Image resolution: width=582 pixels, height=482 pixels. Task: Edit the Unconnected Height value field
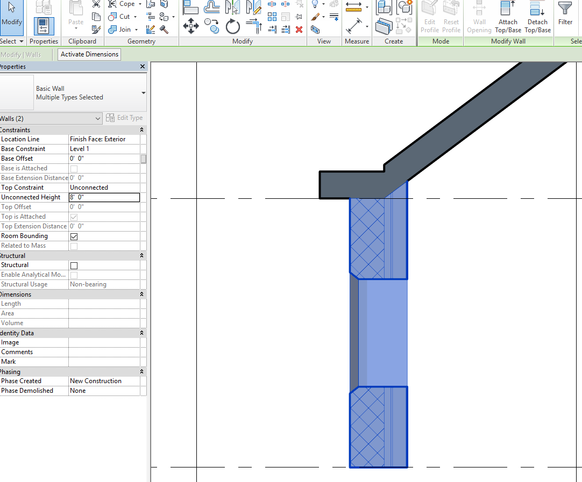tap(104, 197)
